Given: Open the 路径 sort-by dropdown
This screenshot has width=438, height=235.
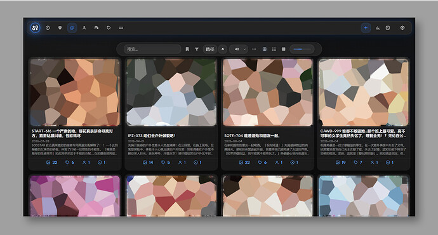Looking at the screenshot, I should [x=209, y=49].
